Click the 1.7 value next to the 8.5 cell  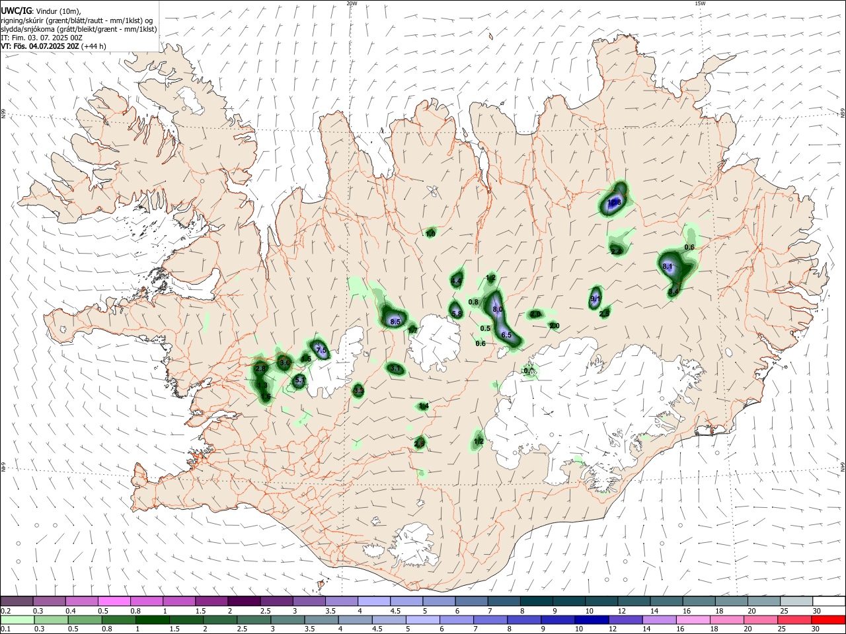click(413, 330)
